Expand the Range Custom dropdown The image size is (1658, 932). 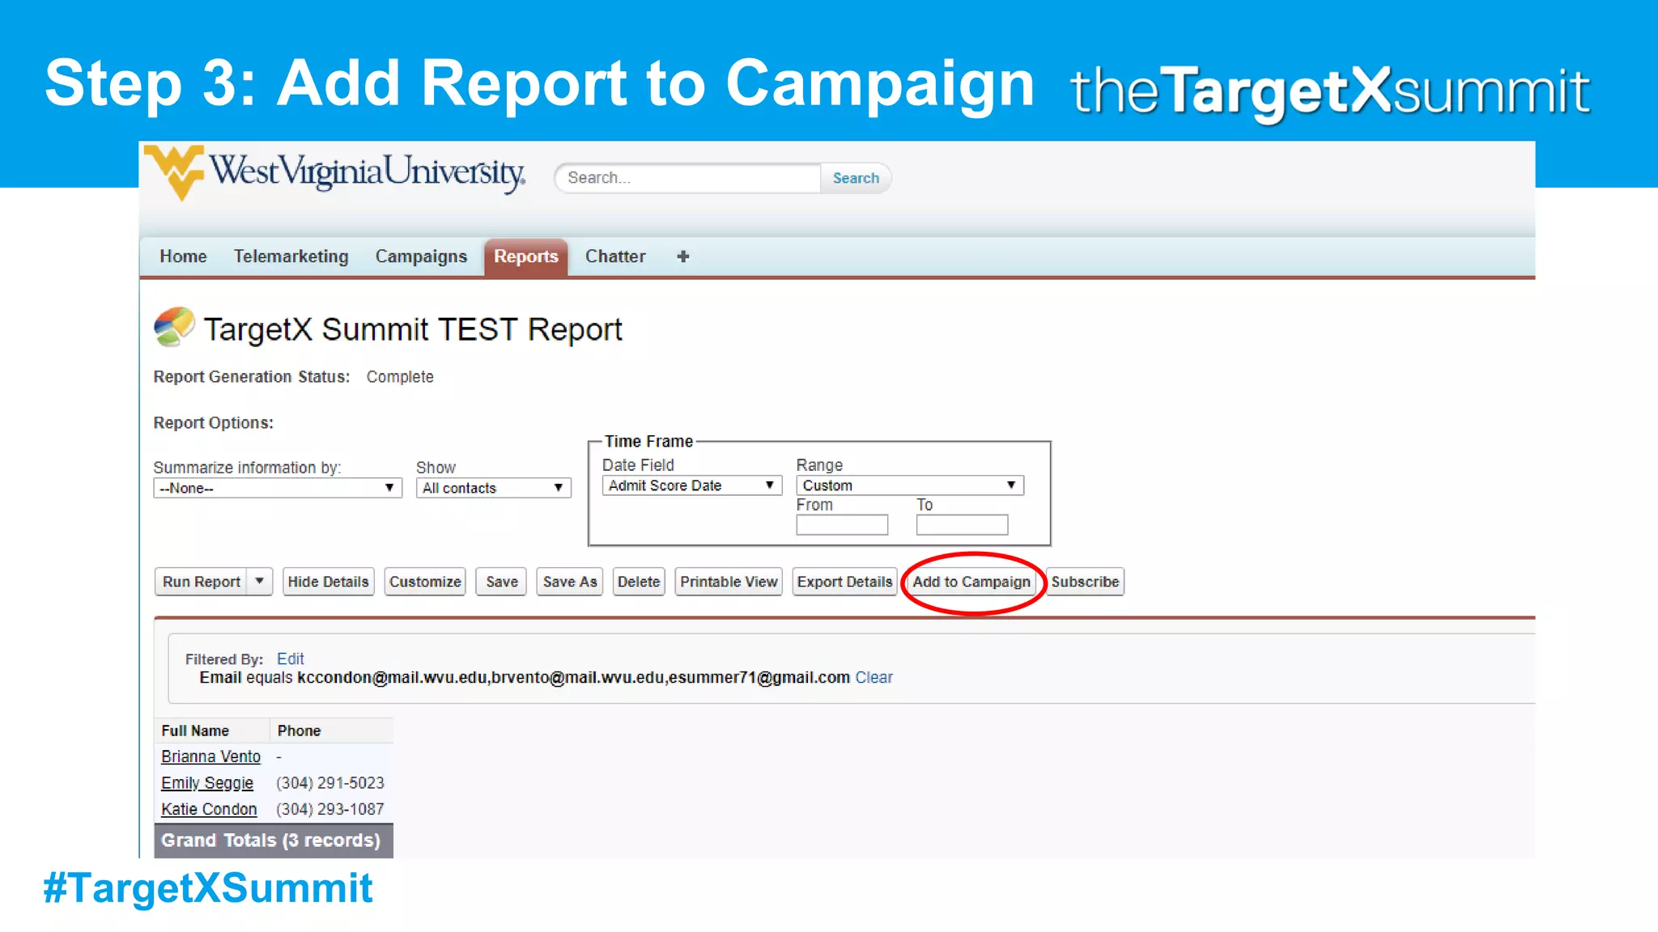pos(910,485)
